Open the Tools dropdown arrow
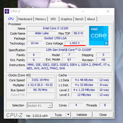 pyautogui.click(x=68, y=115)
